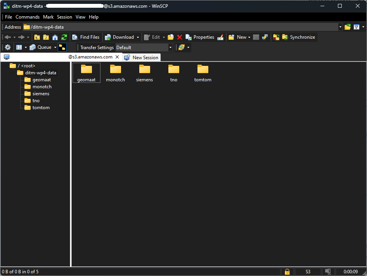Delete selected item with the red X
The height and width of the screenshot is (276, 367).
click(x=180, y=37)
